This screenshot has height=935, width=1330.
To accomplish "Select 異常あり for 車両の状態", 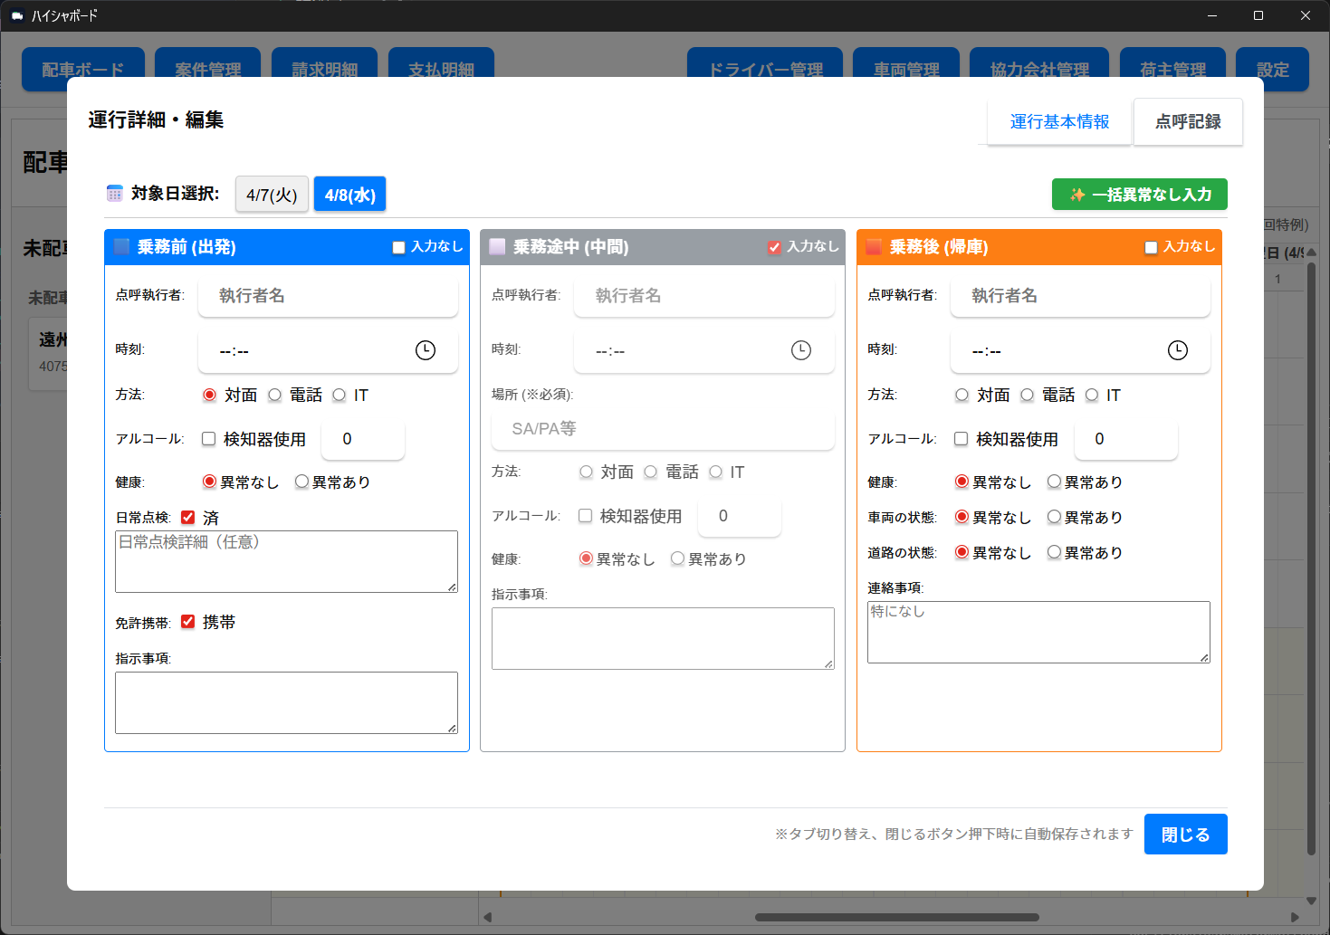I will pyautogui.click(x=1054, y=517).
